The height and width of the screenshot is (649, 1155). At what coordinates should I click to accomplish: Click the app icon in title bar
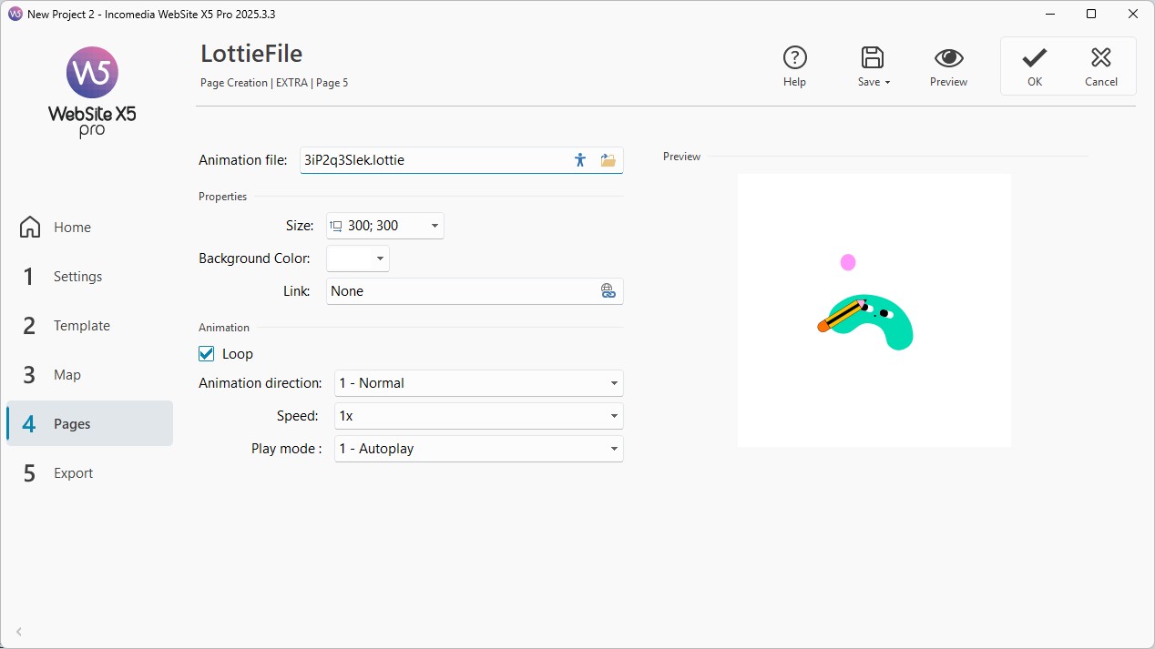tap(15, 15)
